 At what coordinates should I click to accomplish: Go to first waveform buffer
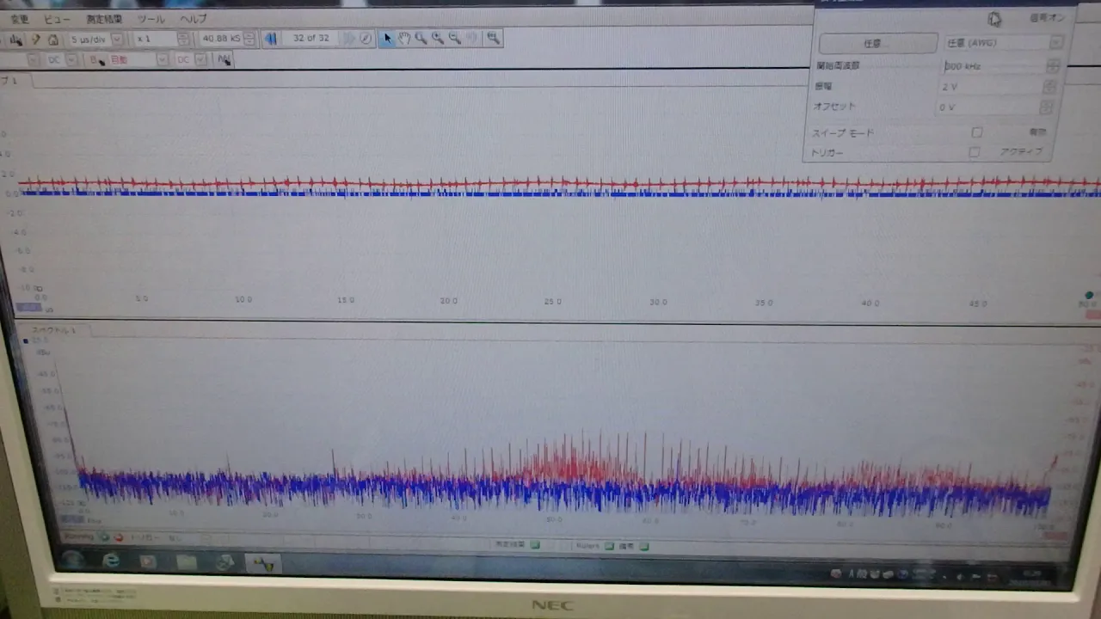pyautogui.click(x=270, y=39)
